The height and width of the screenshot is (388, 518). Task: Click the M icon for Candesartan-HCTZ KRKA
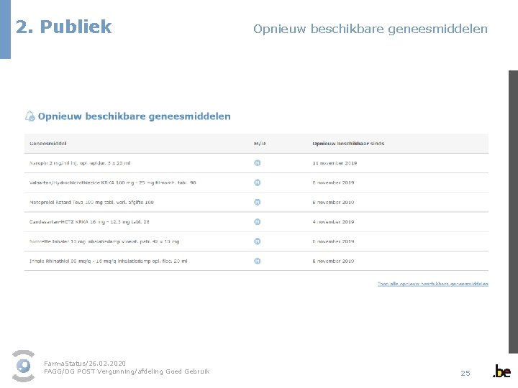[257, 222]
